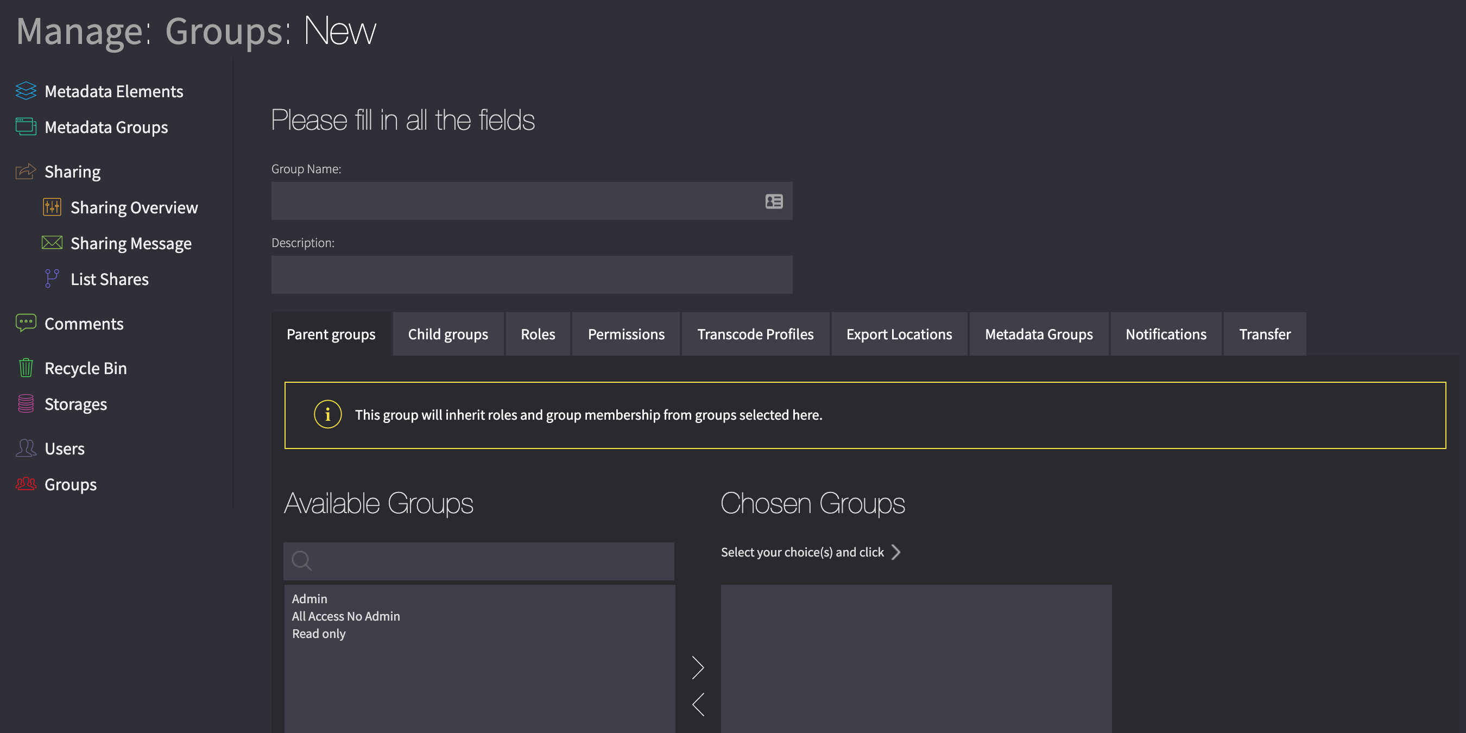Open the Users management page
The height and width of the screenshot is (733, 1466).
coord(64,448)
